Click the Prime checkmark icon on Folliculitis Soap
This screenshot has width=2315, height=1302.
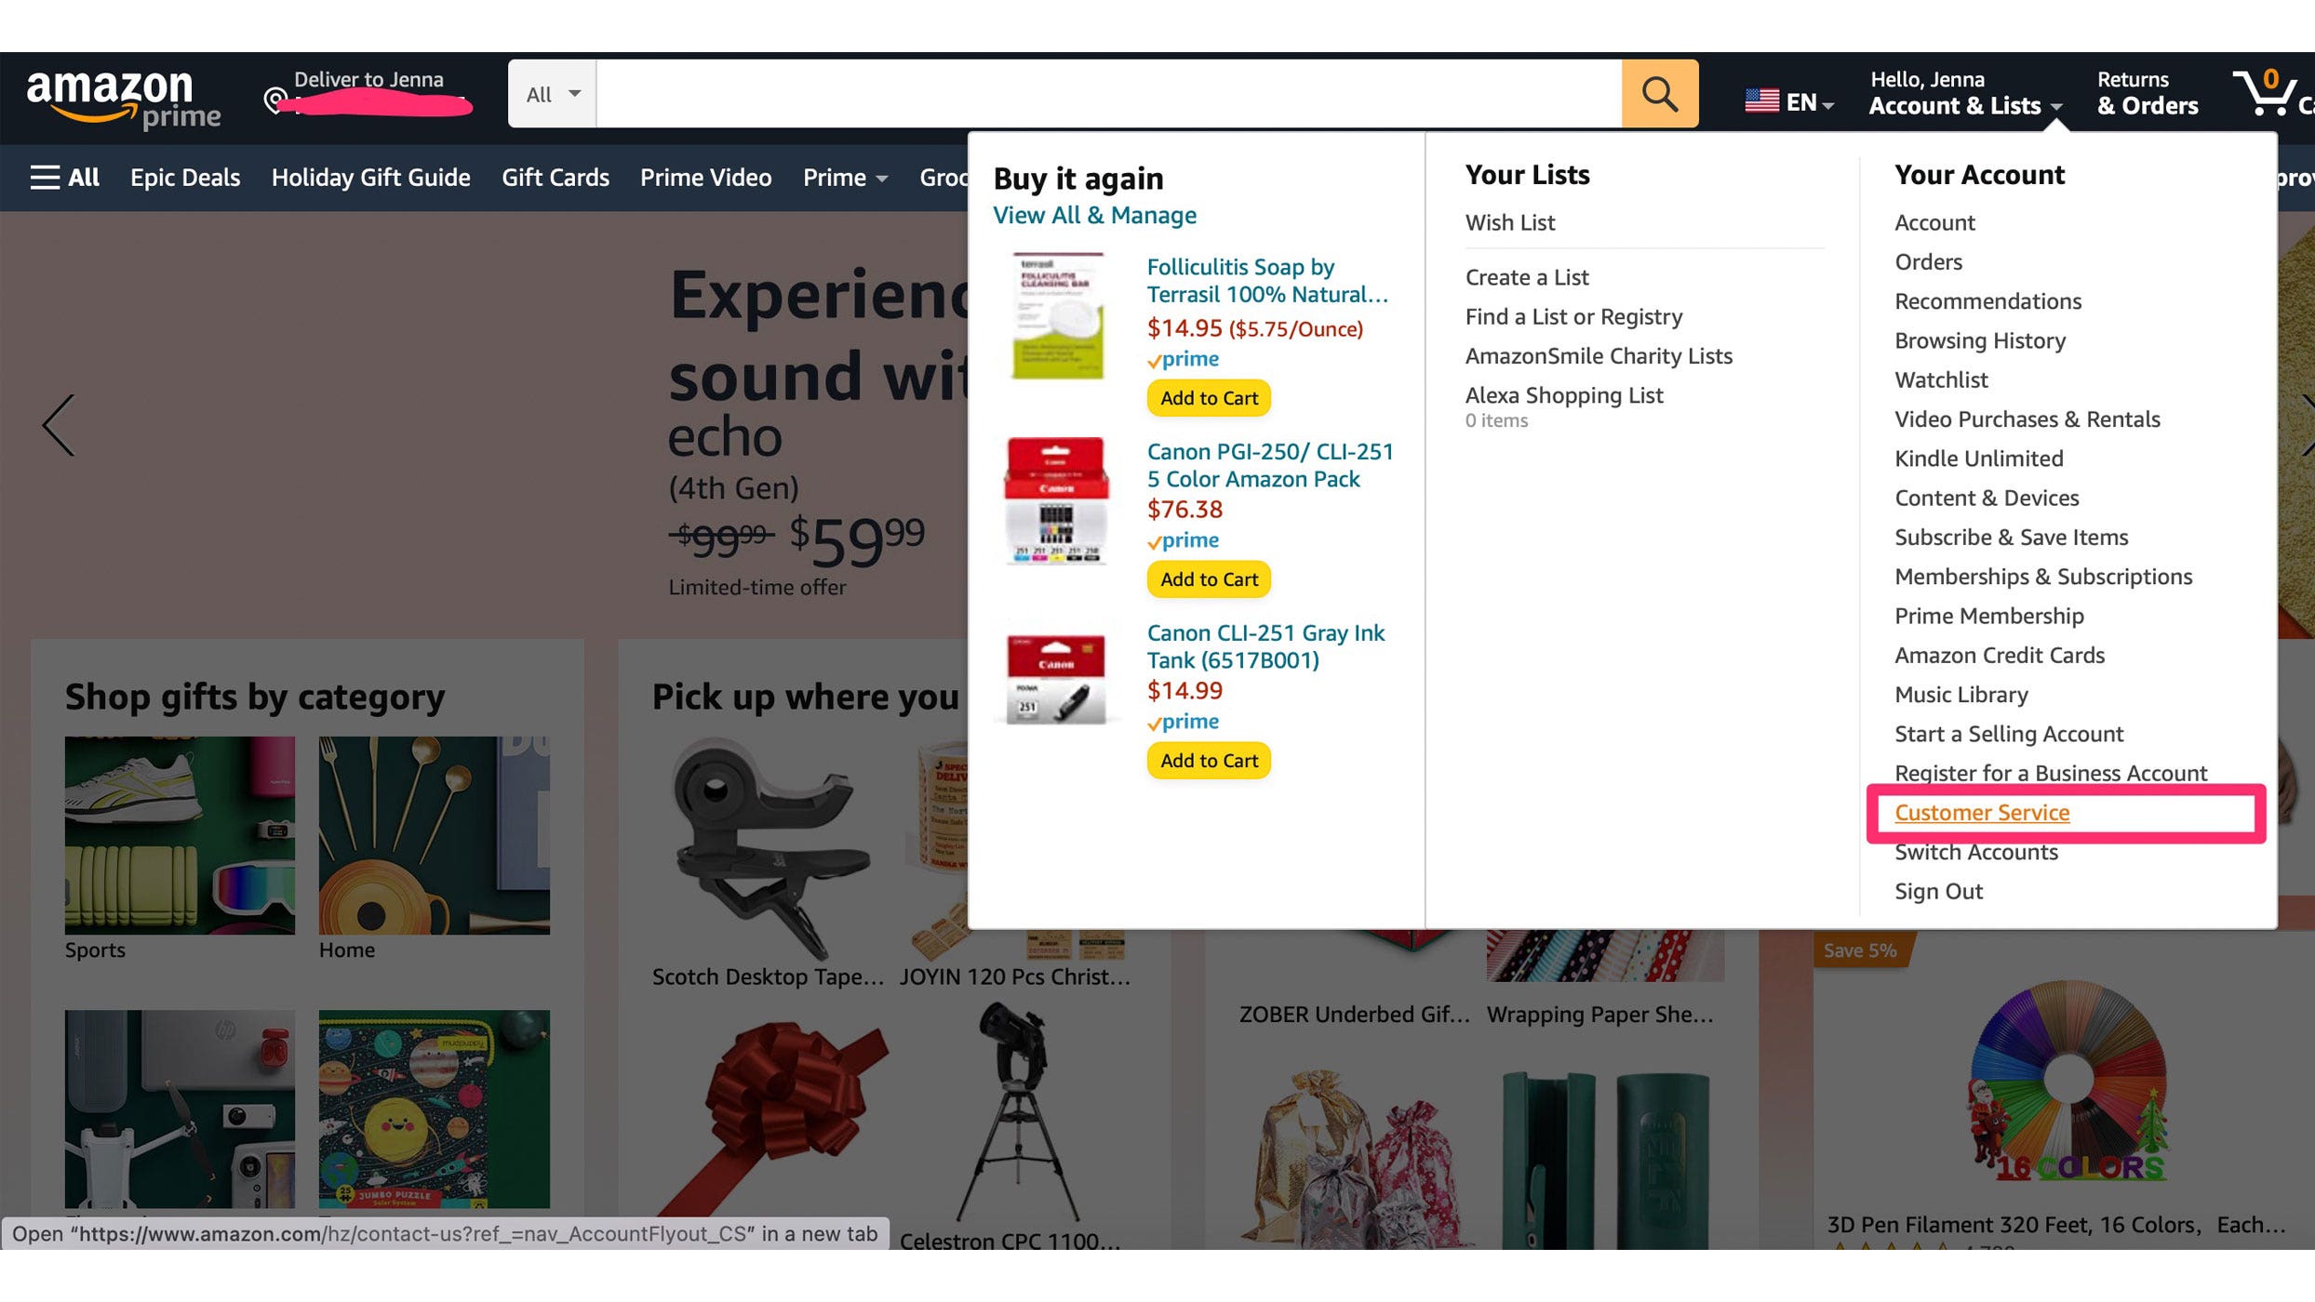coord(1155,358)
